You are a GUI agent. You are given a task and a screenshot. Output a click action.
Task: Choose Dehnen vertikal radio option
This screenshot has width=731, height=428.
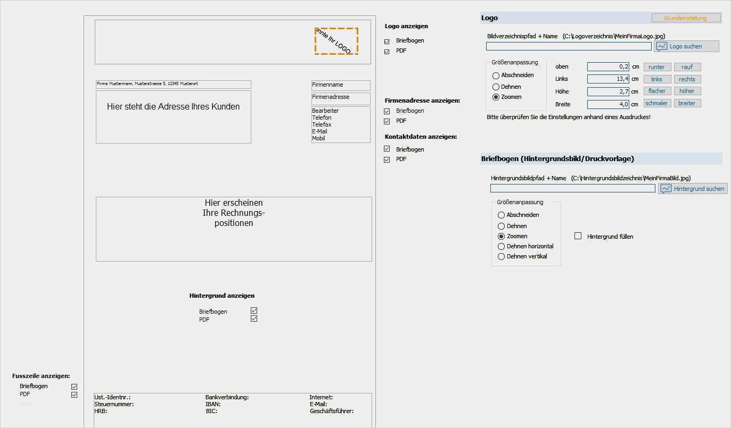(501, 256)
